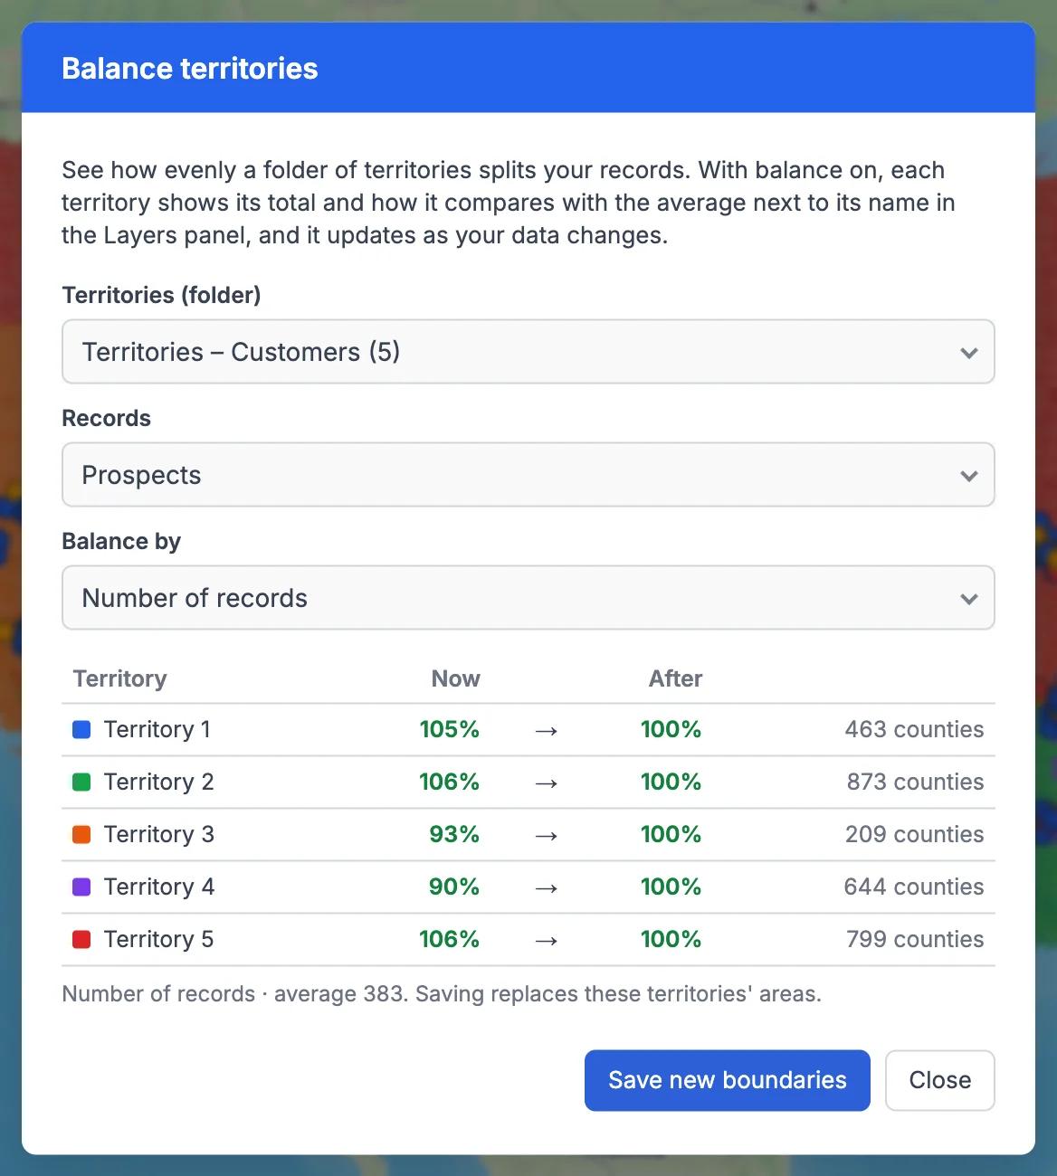The height and width of the screenshot is (1176, 1057).
Task: Close the Balance territories dialog
Action: pos(940,1080)
